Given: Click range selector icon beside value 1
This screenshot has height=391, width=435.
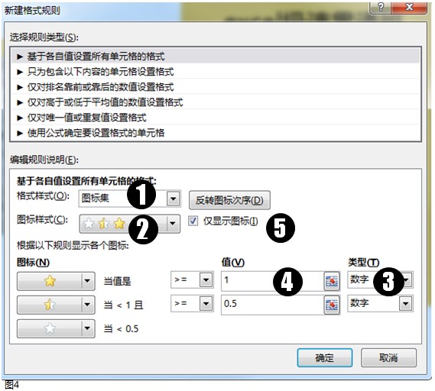Looking at the screenshot, I should 332,281.
